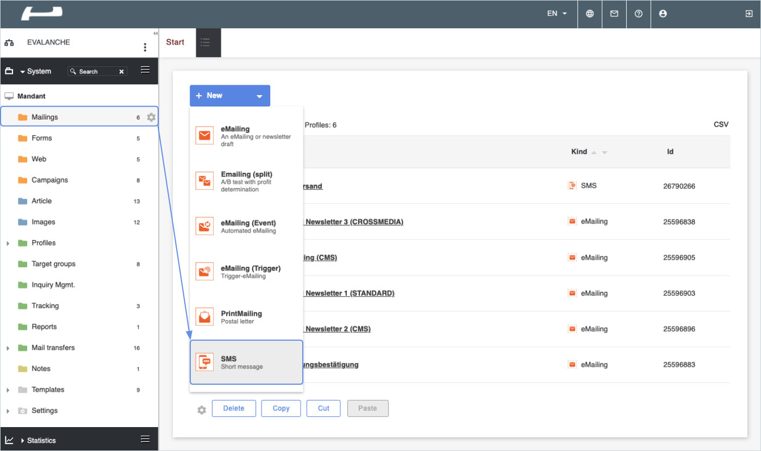
Task: Click the help question mark icon
Action: pos(639,14)
